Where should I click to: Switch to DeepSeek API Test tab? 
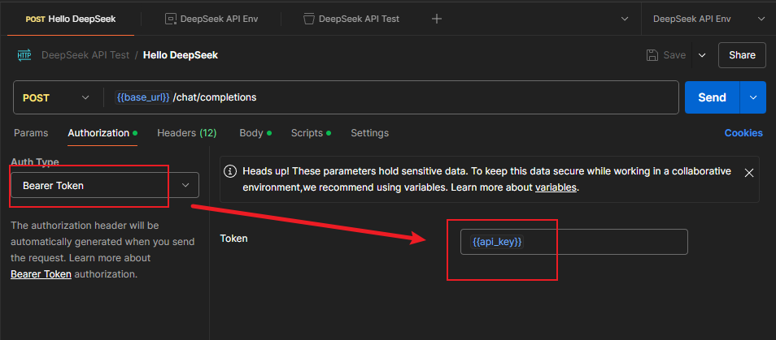351,19
